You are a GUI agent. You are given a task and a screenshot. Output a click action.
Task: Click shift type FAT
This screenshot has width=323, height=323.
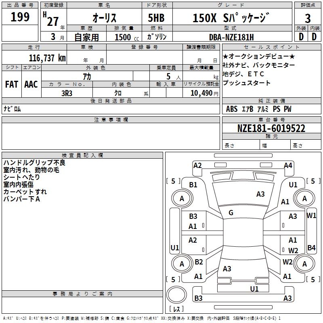pyautogui.click(x=12, y=84)
